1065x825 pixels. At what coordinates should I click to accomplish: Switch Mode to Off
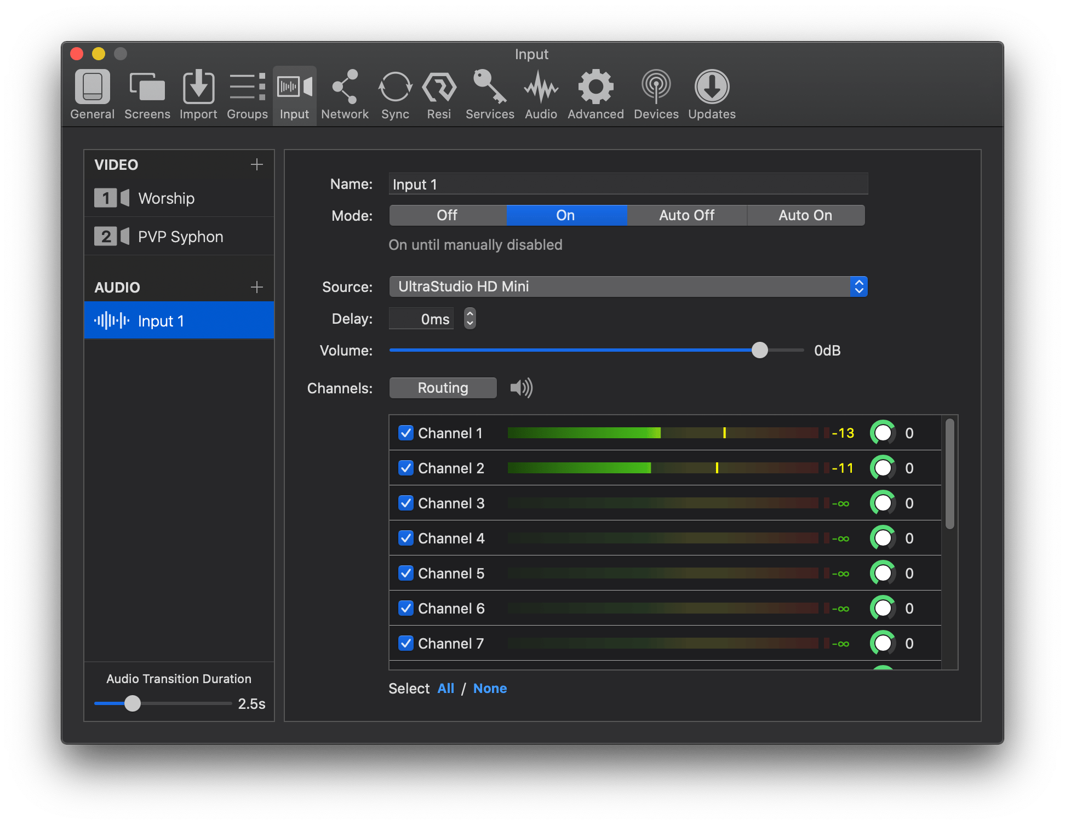(x=447, y=215)
